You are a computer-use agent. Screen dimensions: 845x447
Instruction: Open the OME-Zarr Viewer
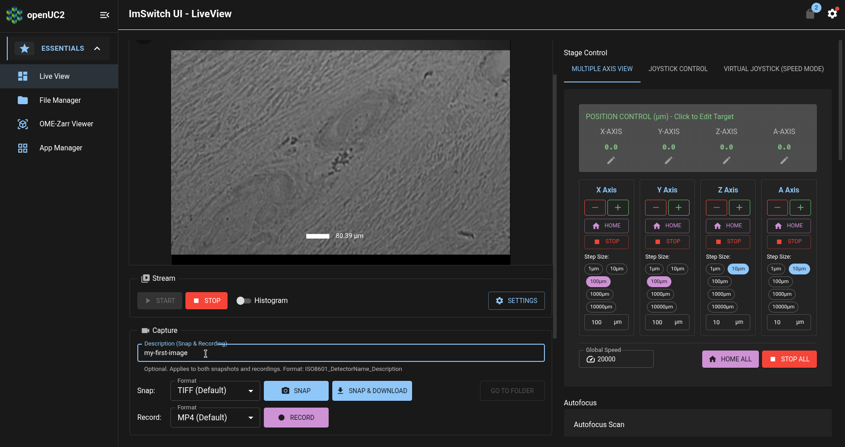(66, 124)
